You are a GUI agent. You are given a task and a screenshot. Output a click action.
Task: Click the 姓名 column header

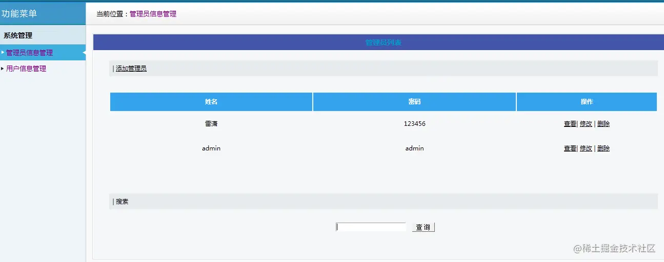[211, 102]
